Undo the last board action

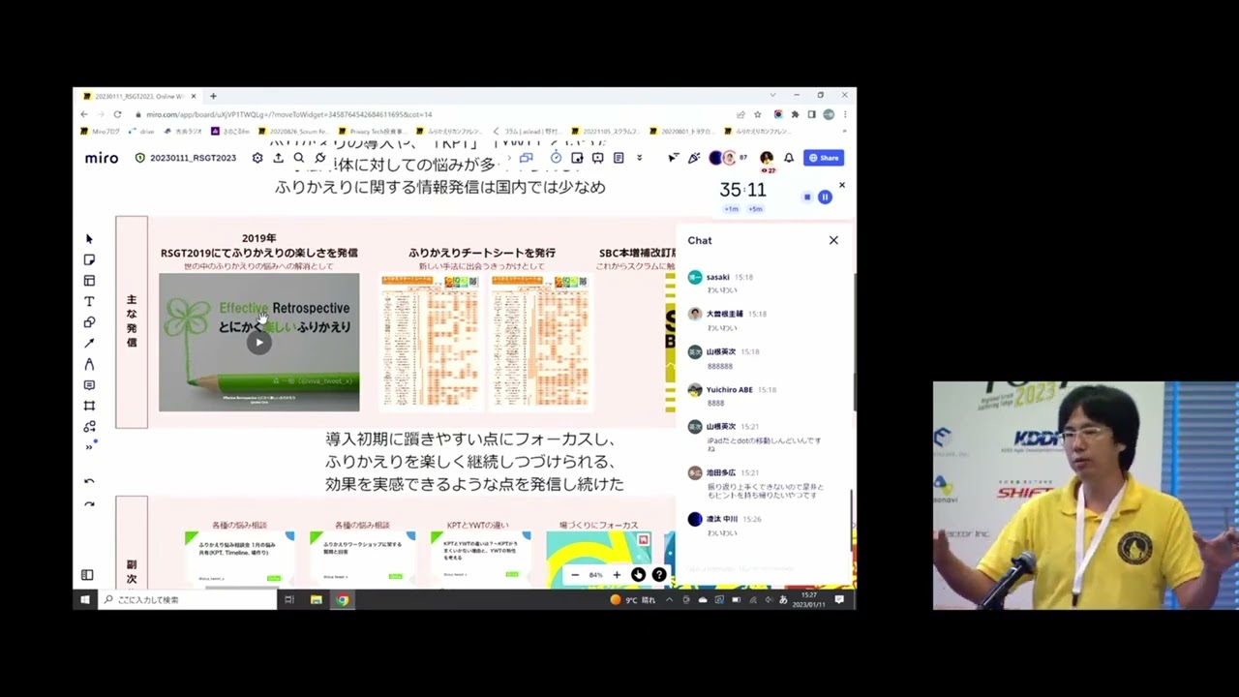pyautogui.click(x=89, y=481)
